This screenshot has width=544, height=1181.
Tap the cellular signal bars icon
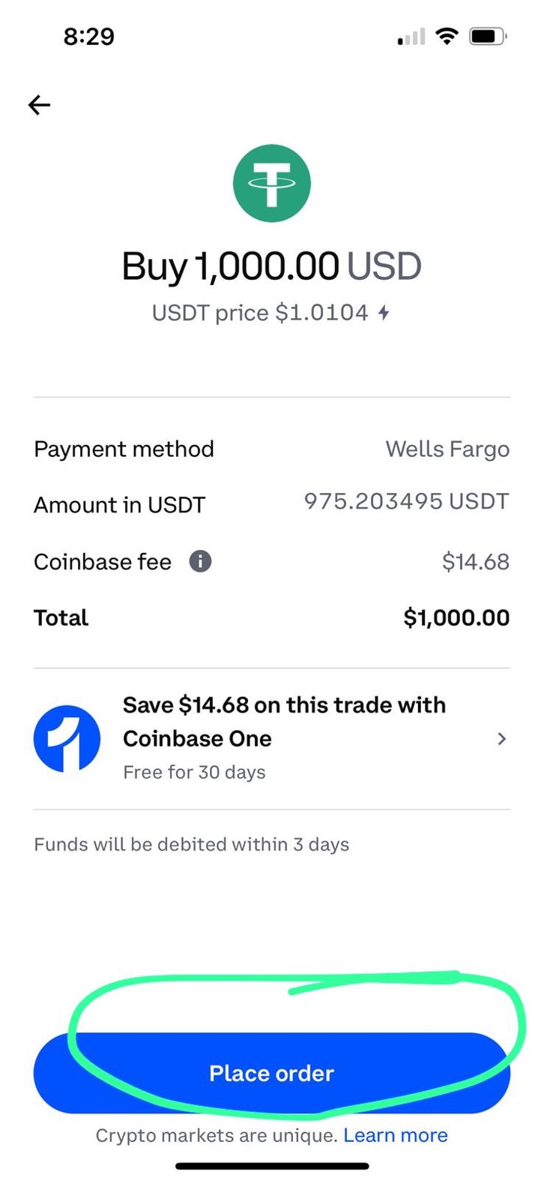coord(411,36)
